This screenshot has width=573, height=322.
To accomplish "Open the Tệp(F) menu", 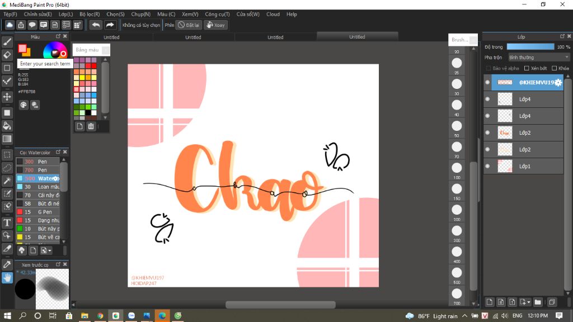I will click(x=10, y=14).
